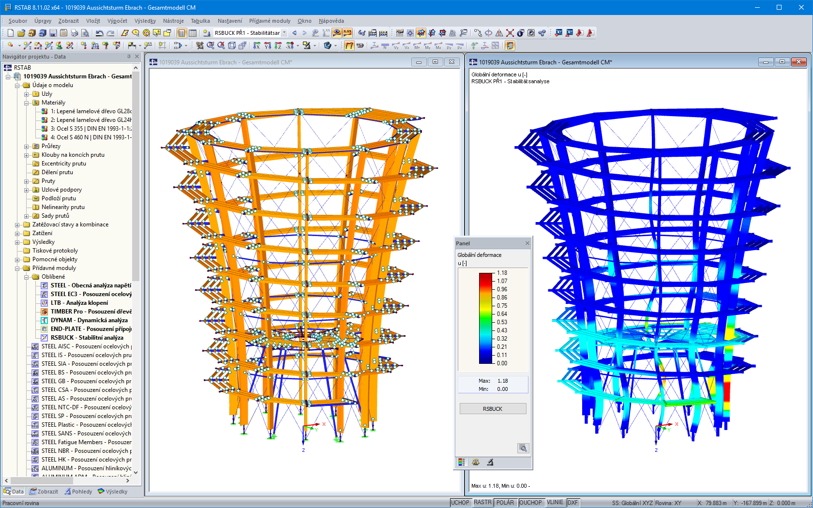Click the RSBUCK button in Panel
Screen dimensions: 813x508
pos(493,409)
